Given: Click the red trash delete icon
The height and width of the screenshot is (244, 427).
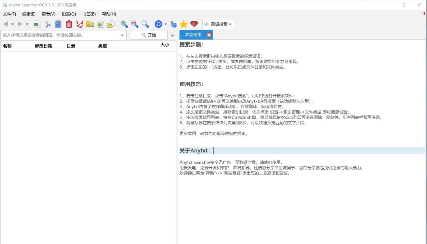Looking at the screenshot, I should point(69,24).
